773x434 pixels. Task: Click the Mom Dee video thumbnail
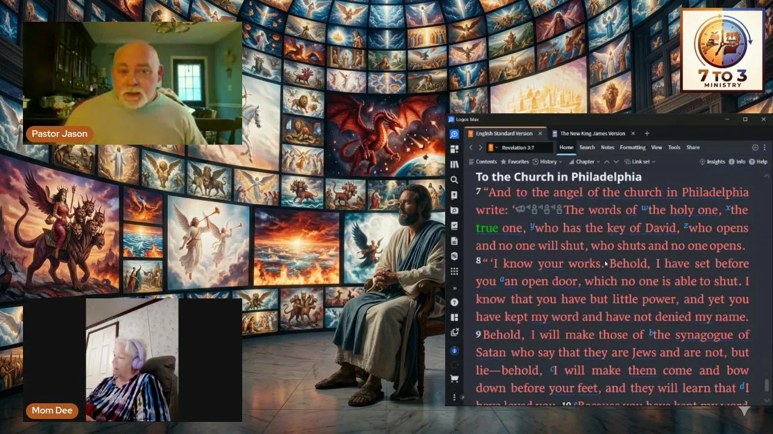click(x=132, y=360)
